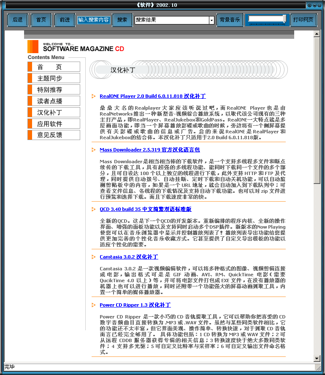Click the 打印网页 print page button

303,19
